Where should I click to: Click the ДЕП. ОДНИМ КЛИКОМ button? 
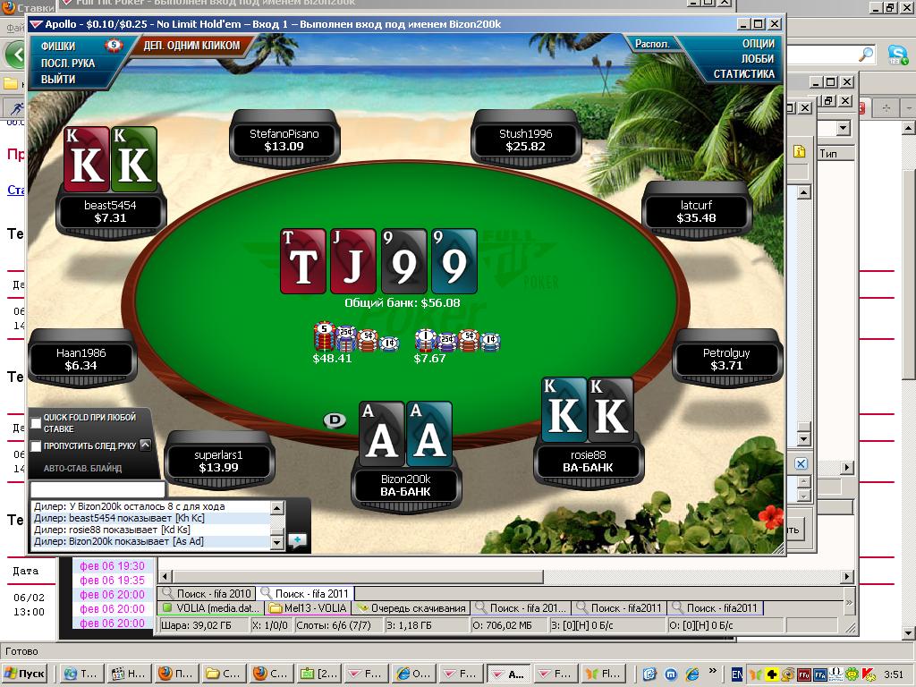(x=192, y=45)
